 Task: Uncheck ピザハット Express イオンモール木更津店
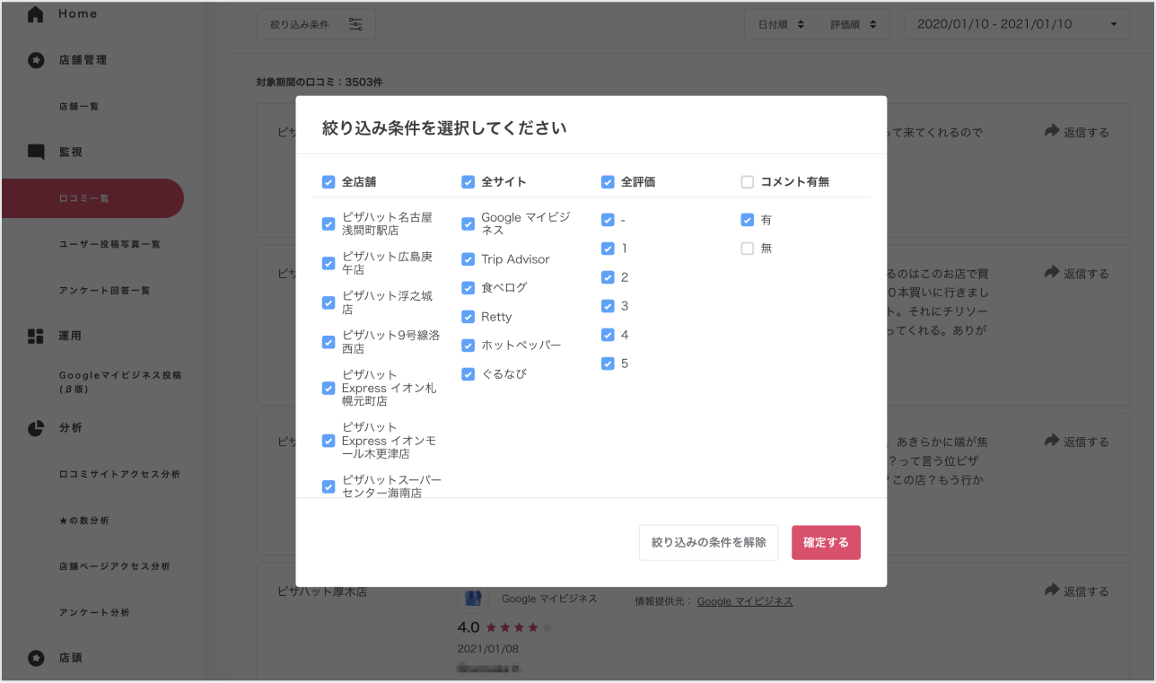coord(328,441)
